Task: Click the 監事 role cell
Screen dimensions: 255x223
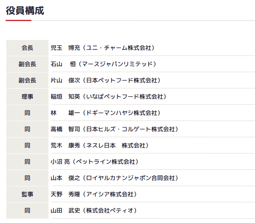Action: tap(27, 194)
